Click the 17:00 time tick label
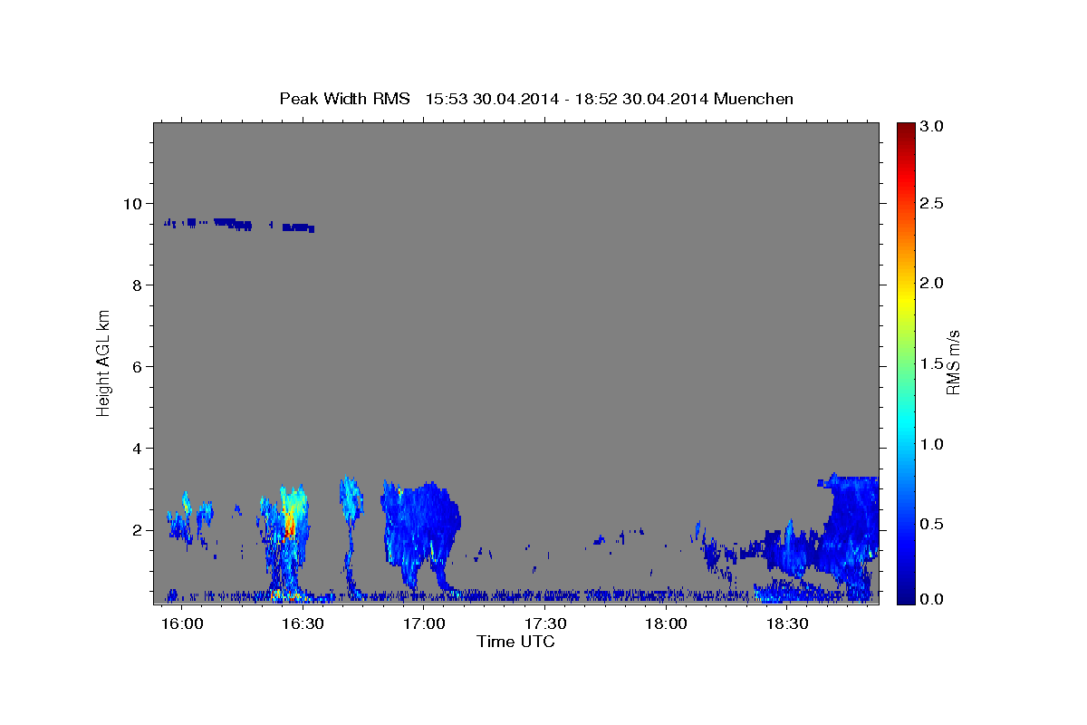The width and height of the screenshot is (1087, 725). point(424,624)
